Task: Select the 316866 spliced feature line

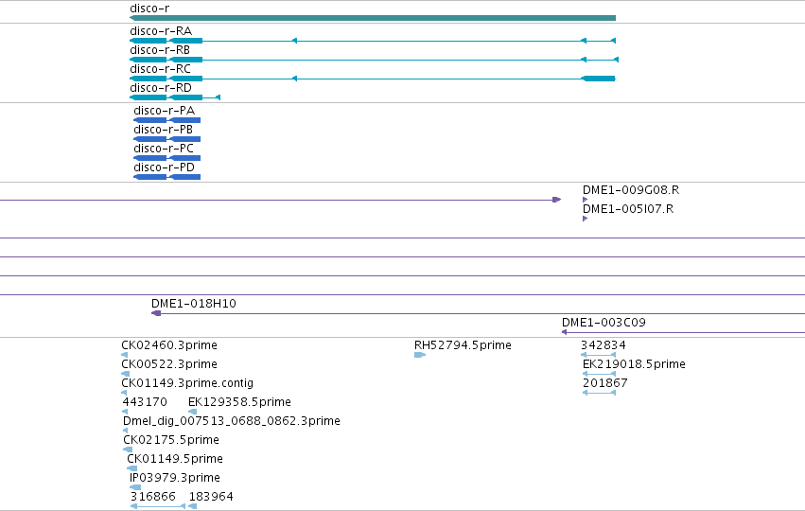Action: [158, 506]
